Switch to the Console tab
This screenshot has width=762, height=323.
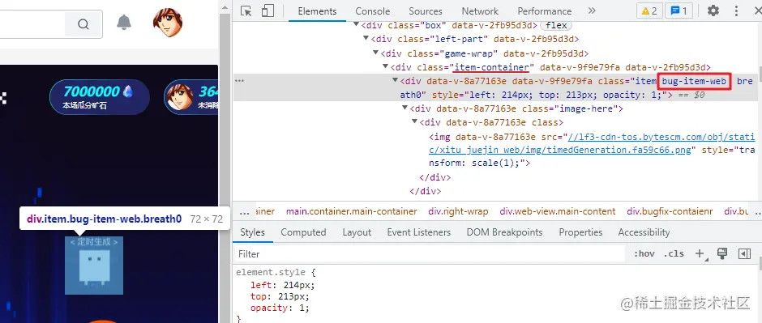click(372, 11)
